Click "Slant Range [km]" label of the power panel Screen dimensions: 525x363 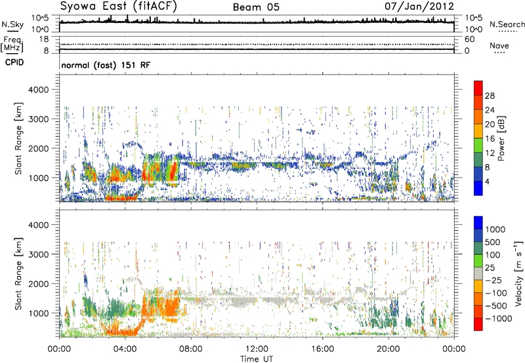[x=18, y=138]
